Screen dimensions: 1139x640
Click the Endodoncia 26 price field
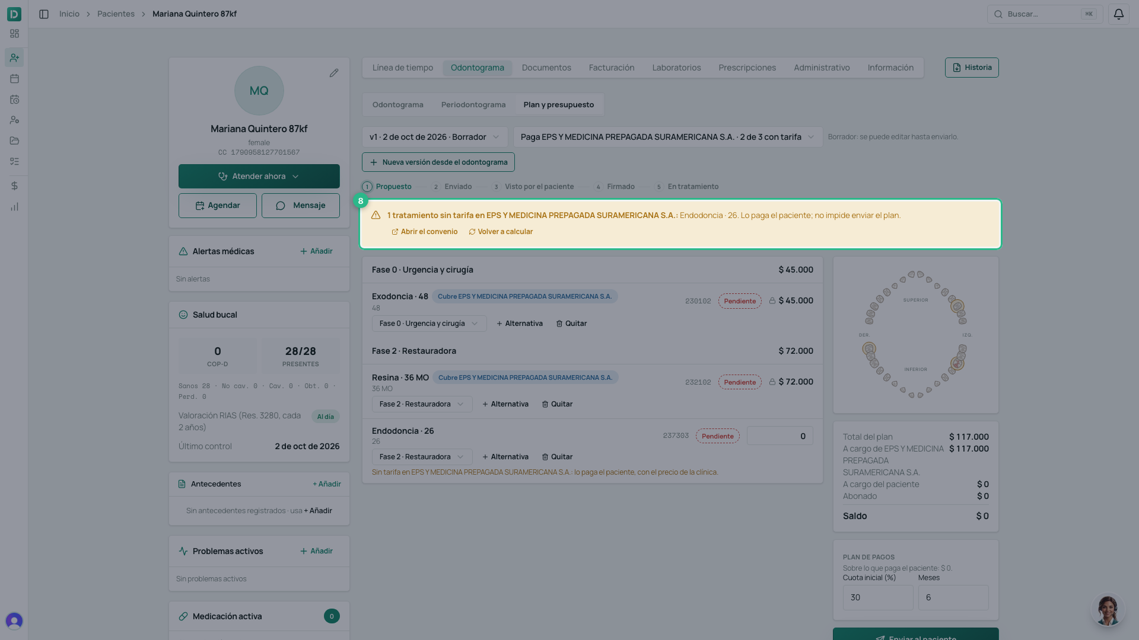(x=780, y=436)
